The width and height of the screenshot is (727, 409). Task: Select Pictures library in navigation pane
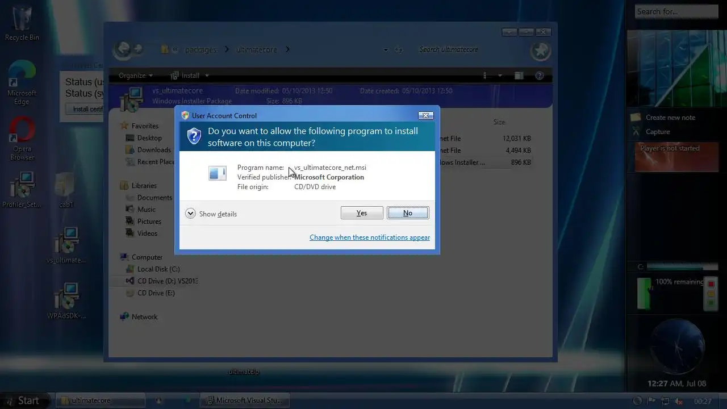149,222
